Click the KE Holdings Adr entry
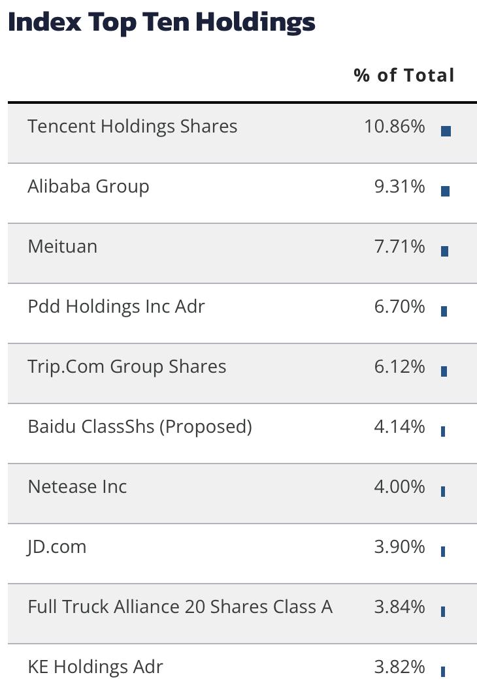The width and height of the screenshot is (477, 692). coord(95,667)
